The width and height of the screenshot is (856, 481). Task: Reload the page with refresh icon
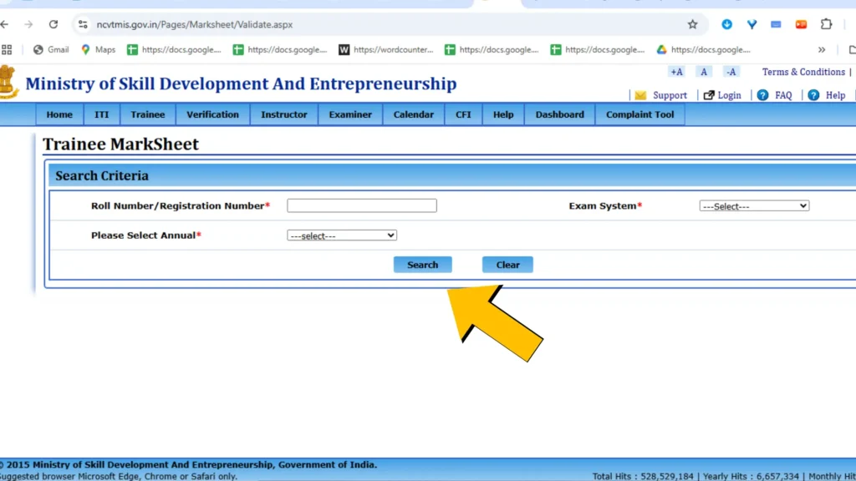pos(53,24)
